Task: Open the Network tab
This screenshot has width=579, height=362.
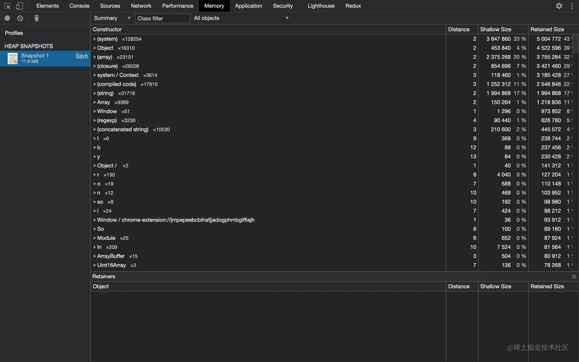Action: point(141,6)
